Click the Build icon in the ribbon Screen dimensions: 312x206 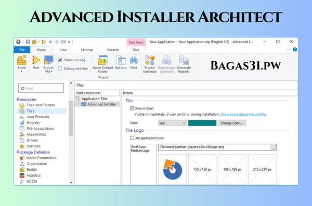21,60
